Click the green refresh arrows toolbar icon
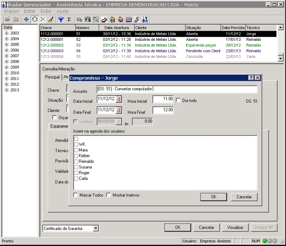The height and width of the screenshot is (246, 286). 35,19
